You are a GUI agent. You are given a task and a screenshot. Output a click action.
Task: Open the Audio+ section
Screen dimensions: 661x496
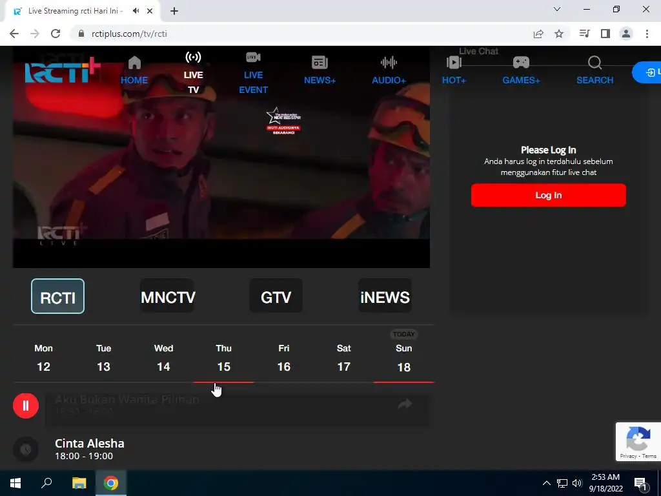(389, 70)
